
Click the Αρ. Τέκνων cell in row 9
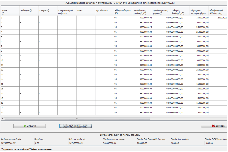point(105,56)
